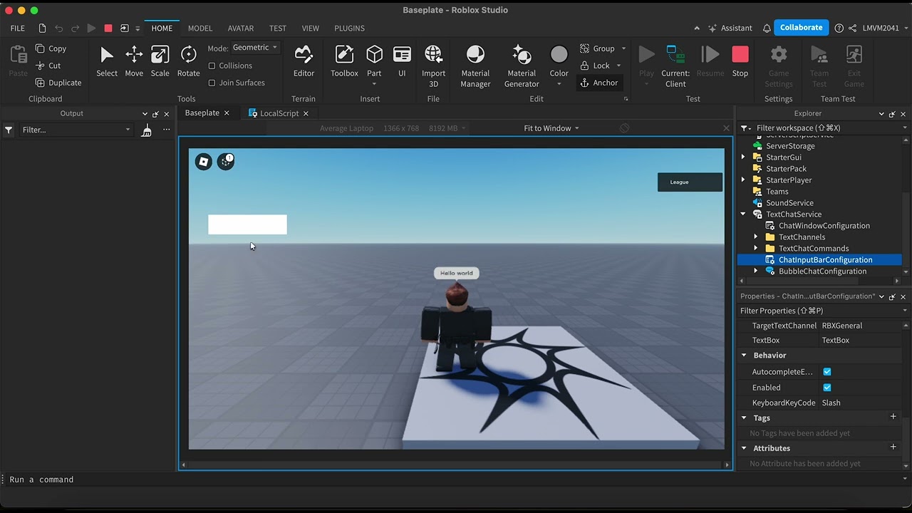Enable the Join Surfaces checkbox
This screenshot has height=513, width=912.
click(212, 83)
